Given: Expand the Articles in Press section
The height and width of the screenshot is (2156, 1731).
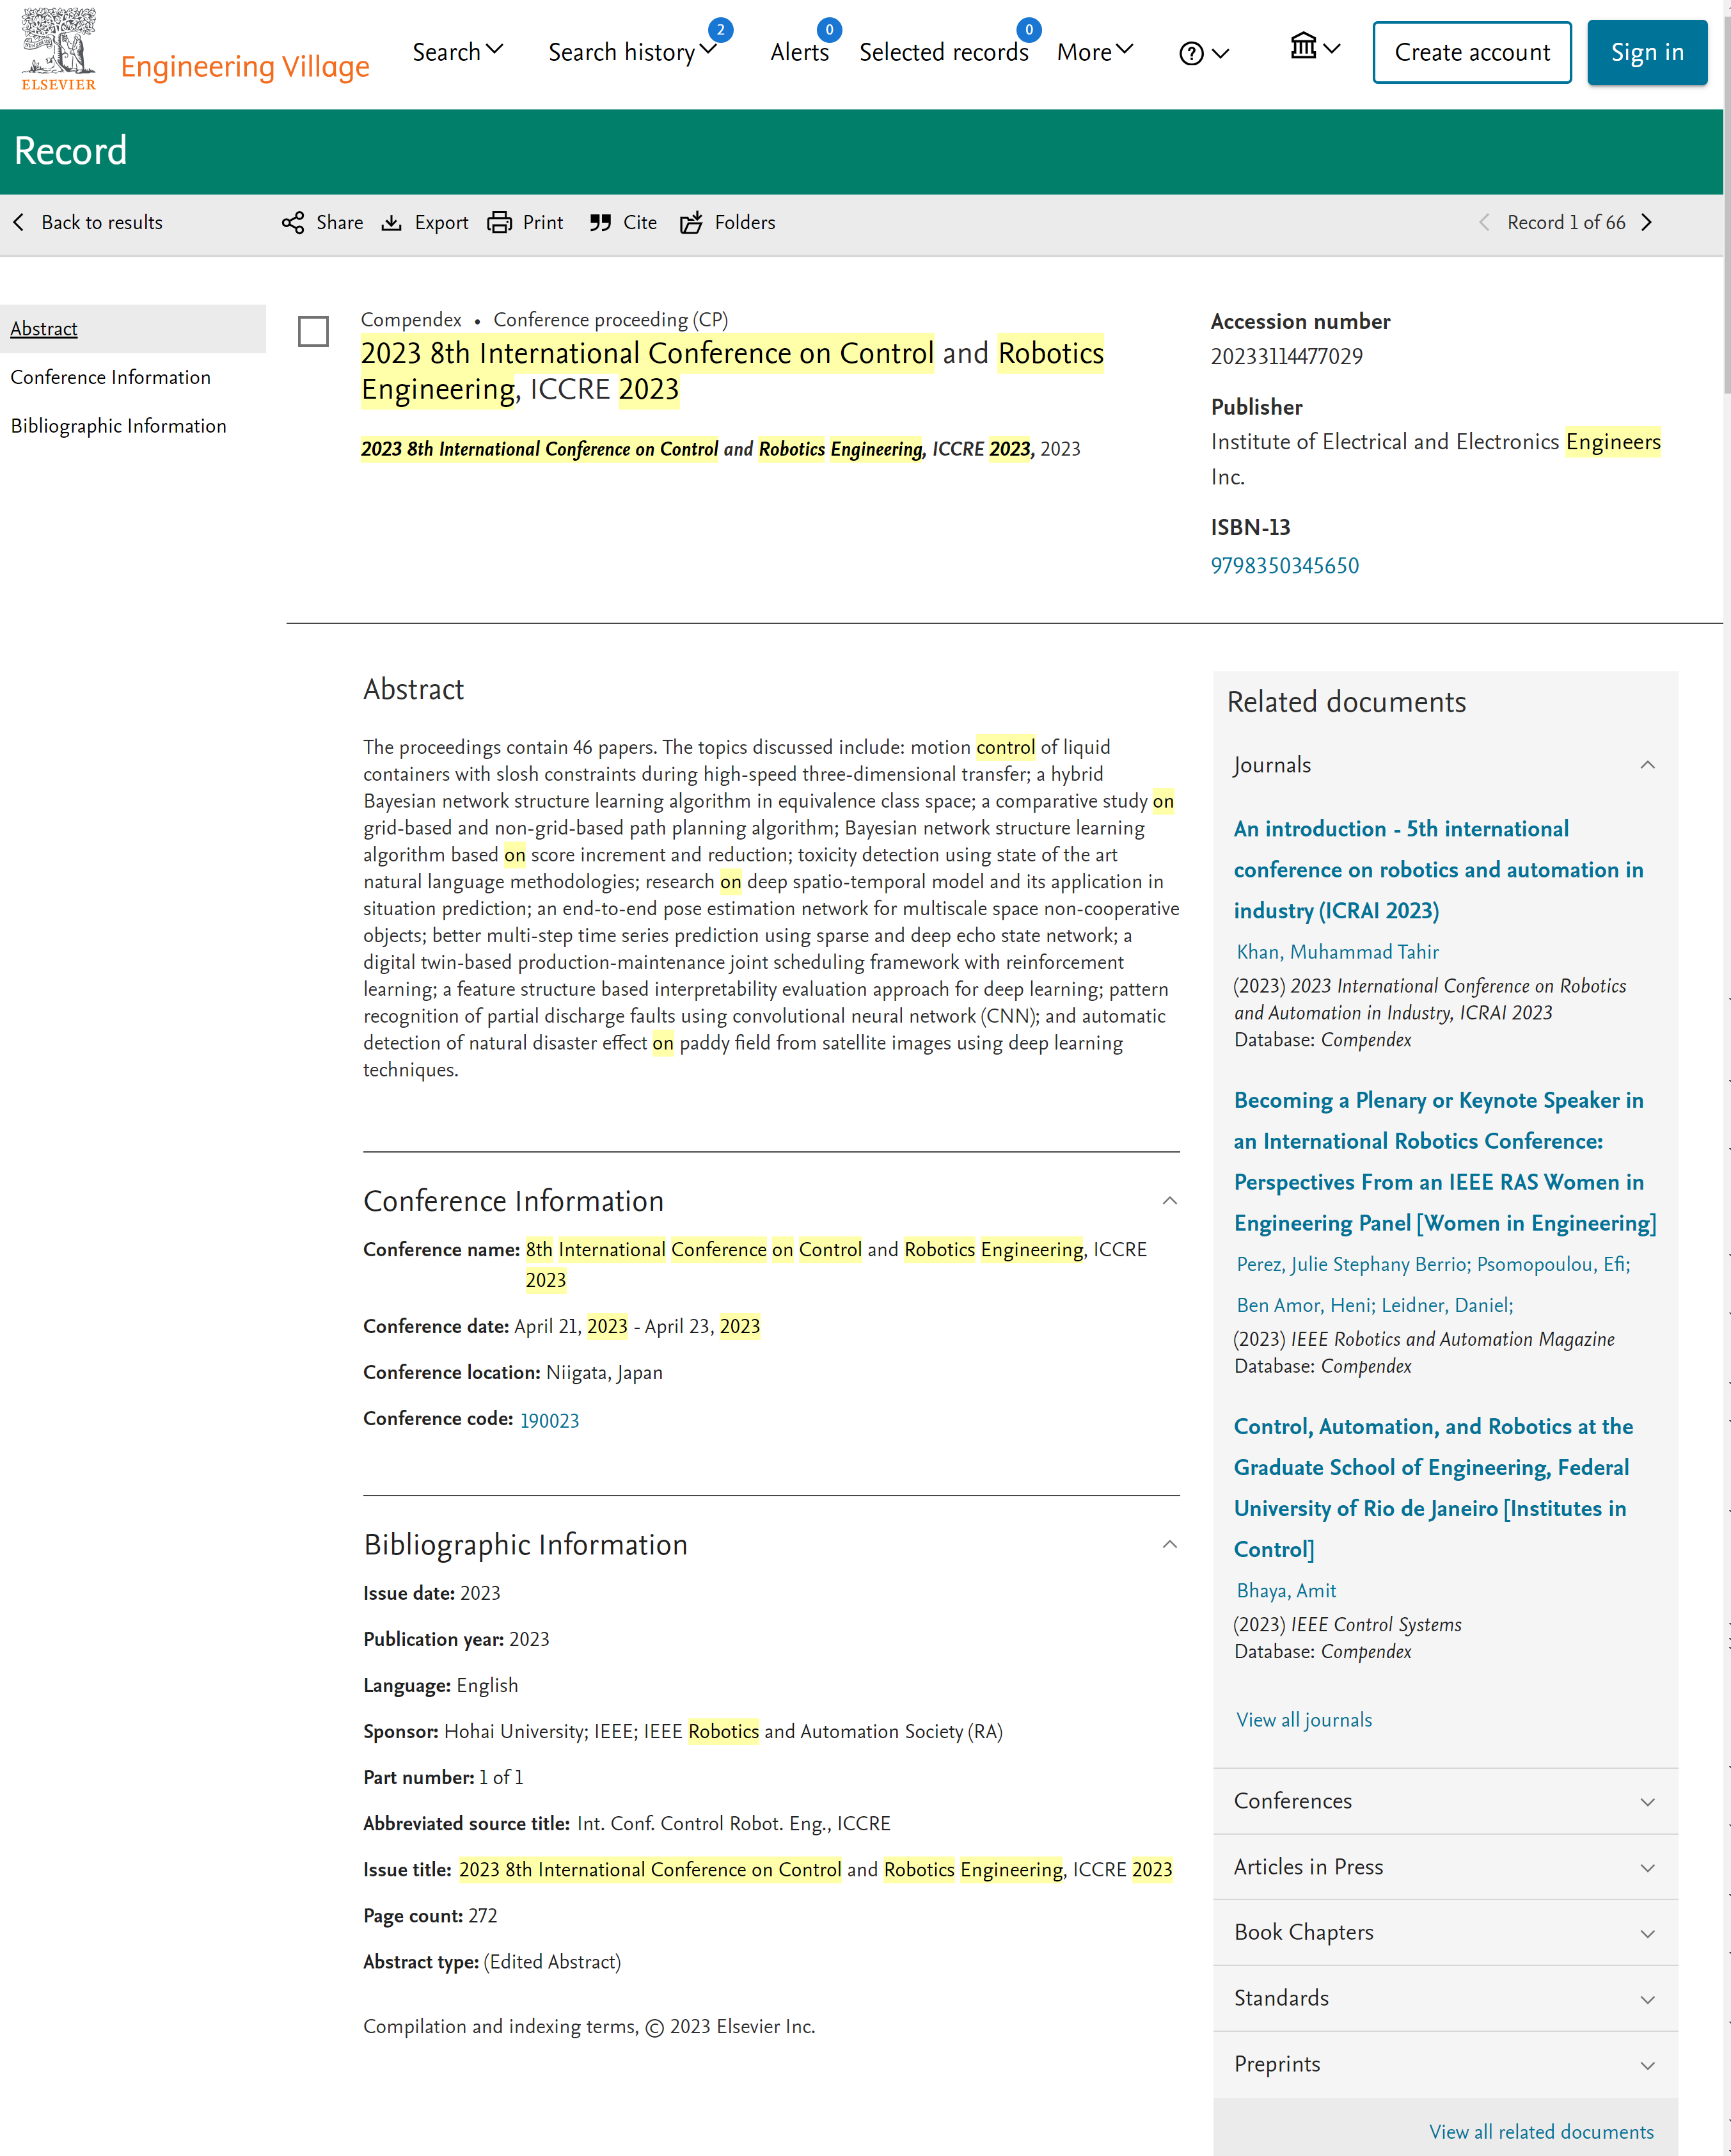Looking at the screenshot, I should coord(1444,1867).
